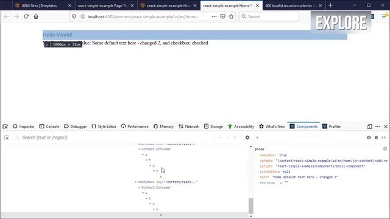Click the checkbox prop value true
This screenshot has width=390, height=219.
click(x=283, y=155)
